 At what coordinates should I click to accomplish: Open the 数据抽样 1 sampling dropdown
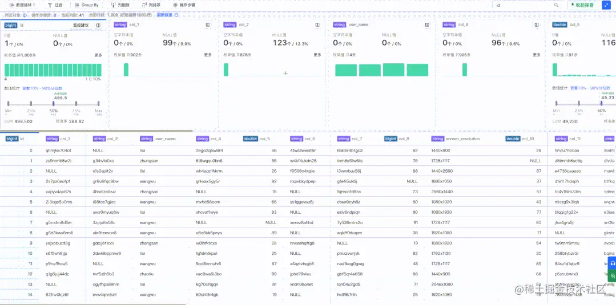(x=22, y=5)
